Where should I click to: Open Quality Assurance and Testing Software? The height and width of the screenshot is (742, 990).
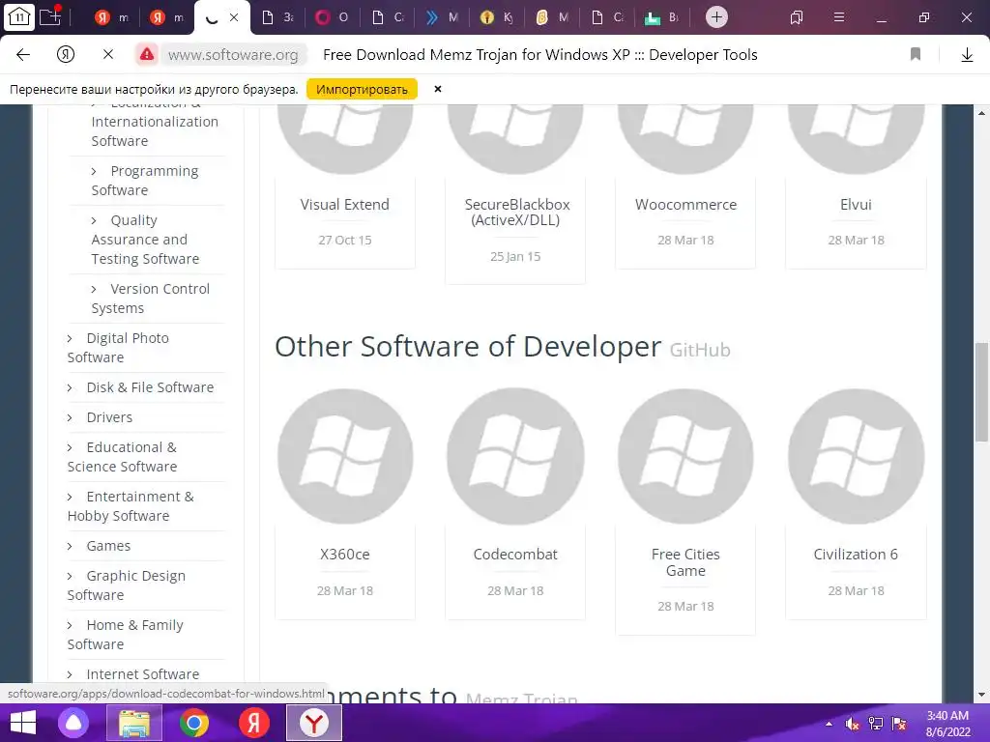[145, 240]
